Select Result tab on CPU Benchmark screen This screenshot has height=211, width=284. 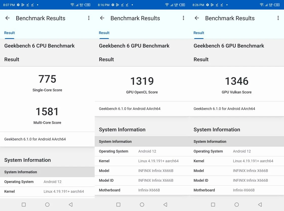point(9,33)
